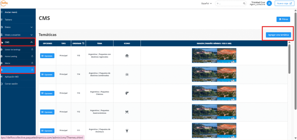
Task: Click the magnifier icon in the search box
Action: [244, 3]
